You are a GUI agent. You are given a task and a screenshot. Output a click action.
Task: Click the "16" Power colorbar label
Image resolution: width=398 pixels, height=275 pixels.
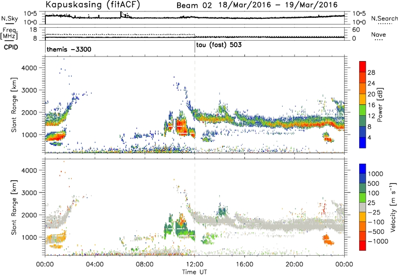pyautogui.click(x=371, y=105)
